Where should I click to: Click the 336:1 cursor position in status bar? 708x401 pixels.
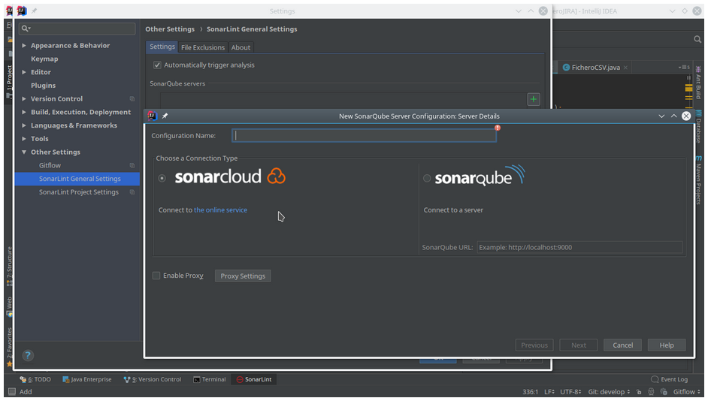coord(530,392)
